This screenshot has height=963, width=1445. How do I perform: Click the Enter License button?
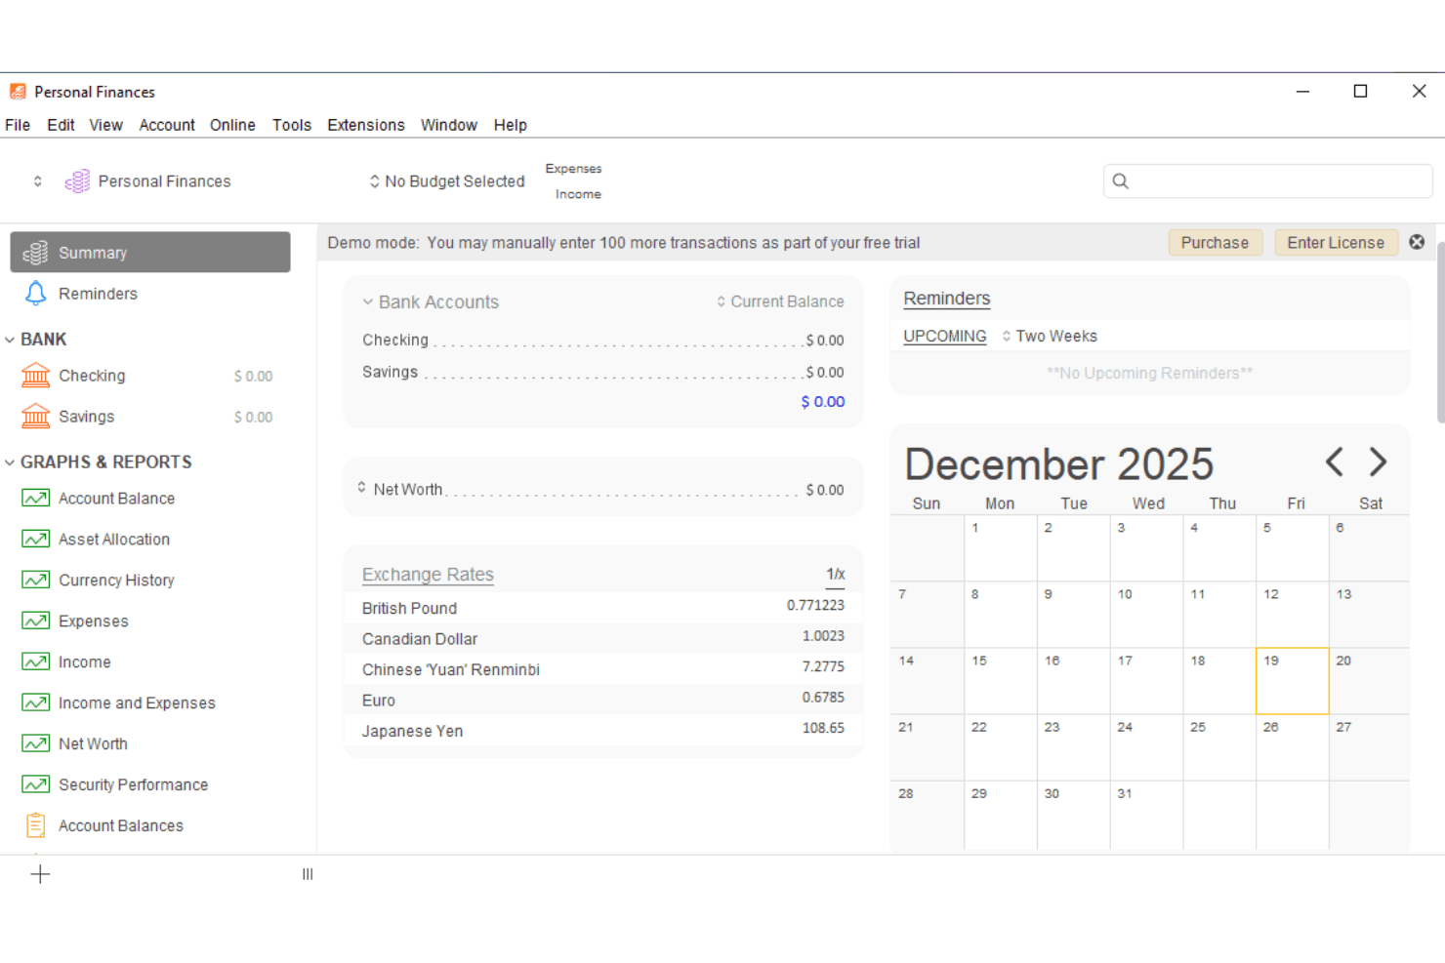point(1336,243)
